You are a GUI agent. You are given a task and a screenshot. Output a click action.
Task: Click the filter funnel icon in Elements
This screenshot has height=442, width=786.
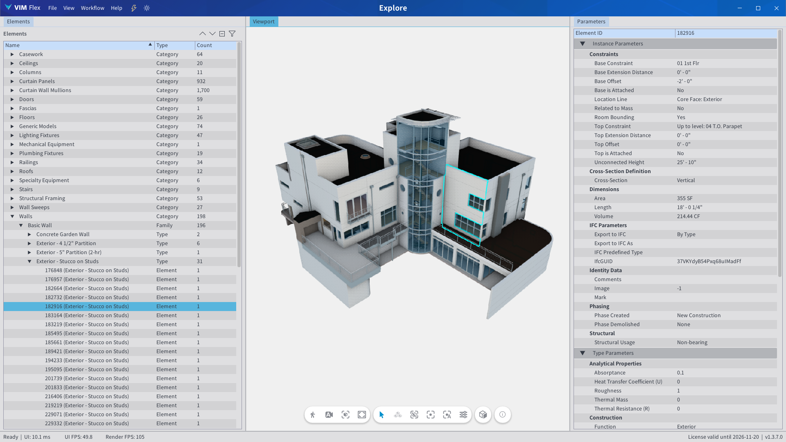point(232,34)
